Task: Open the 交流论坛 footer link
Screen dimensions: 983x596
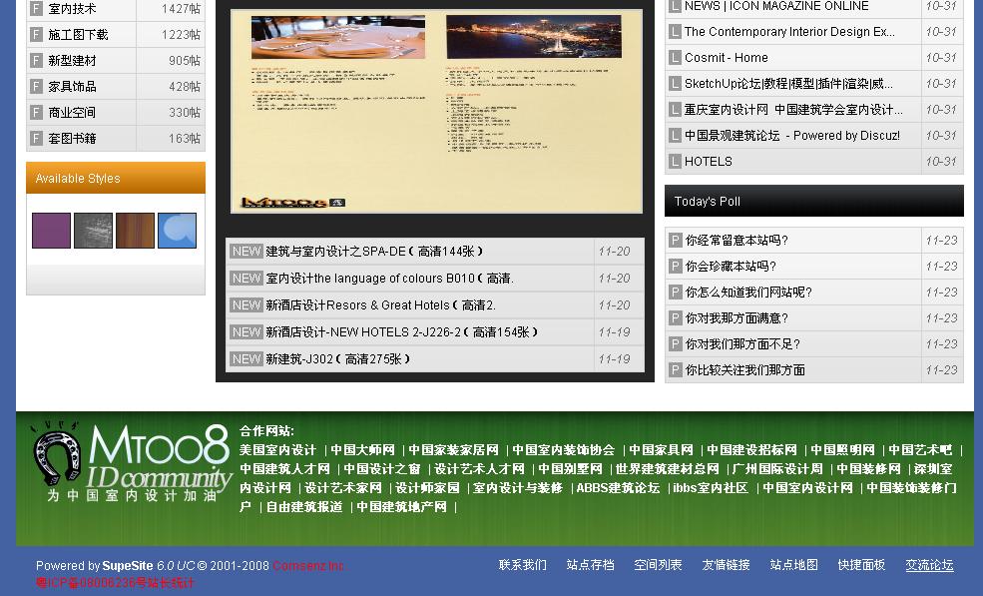Action: (929, 565)
